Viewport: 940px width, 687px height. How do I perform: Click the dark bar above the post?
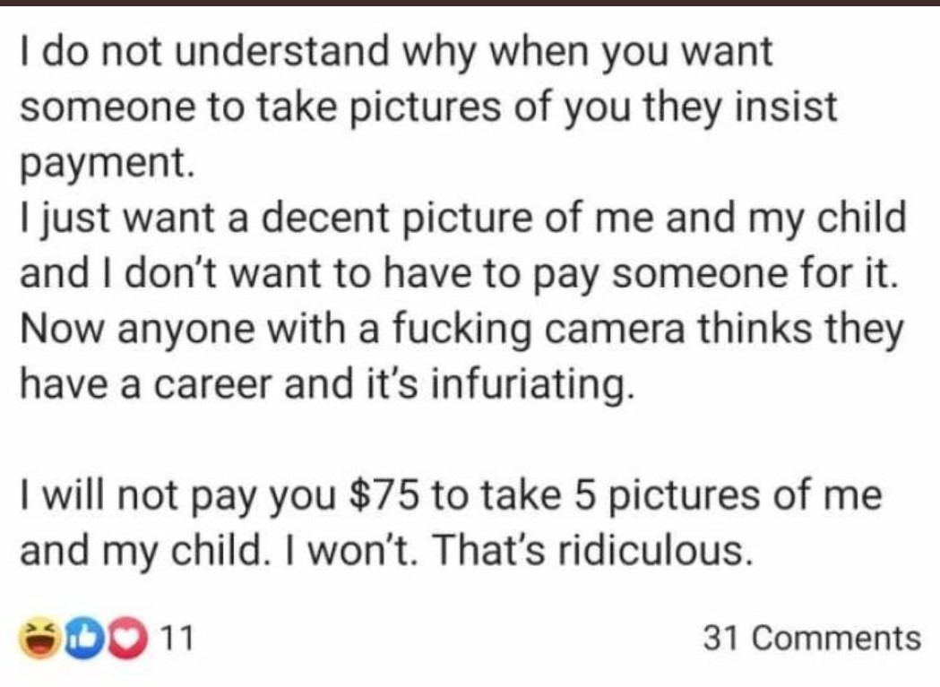[470, 3]
